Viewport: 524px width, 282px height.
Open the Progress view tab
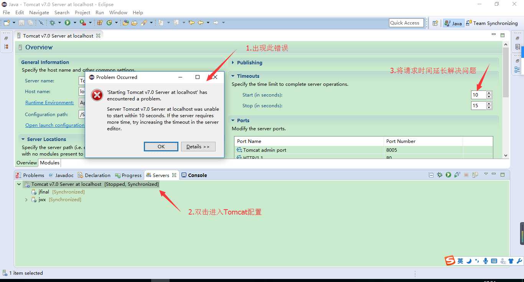(x=129, y=175)
